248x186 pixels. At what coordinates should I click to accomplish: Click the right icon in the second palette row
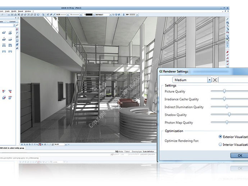pos(10,39)
